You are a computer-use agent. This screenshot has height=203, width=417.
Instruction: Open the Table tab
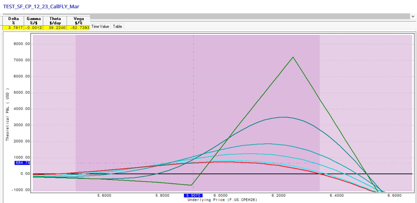point(117,26)
